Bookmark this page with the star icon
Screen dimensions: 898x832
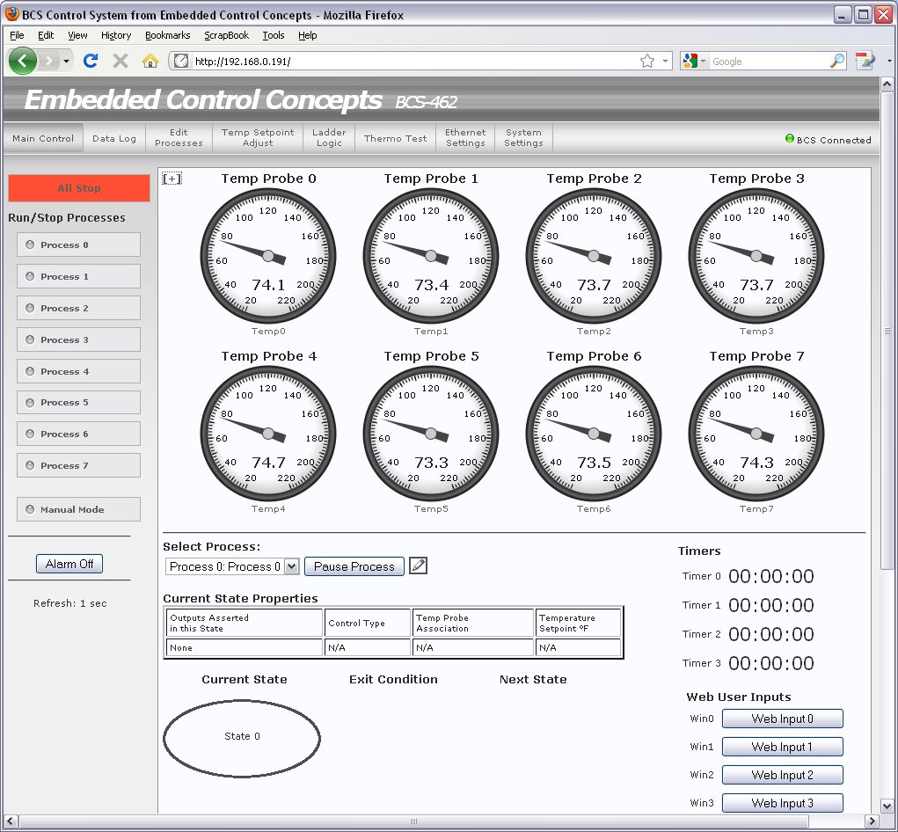[x=647, y=61]
